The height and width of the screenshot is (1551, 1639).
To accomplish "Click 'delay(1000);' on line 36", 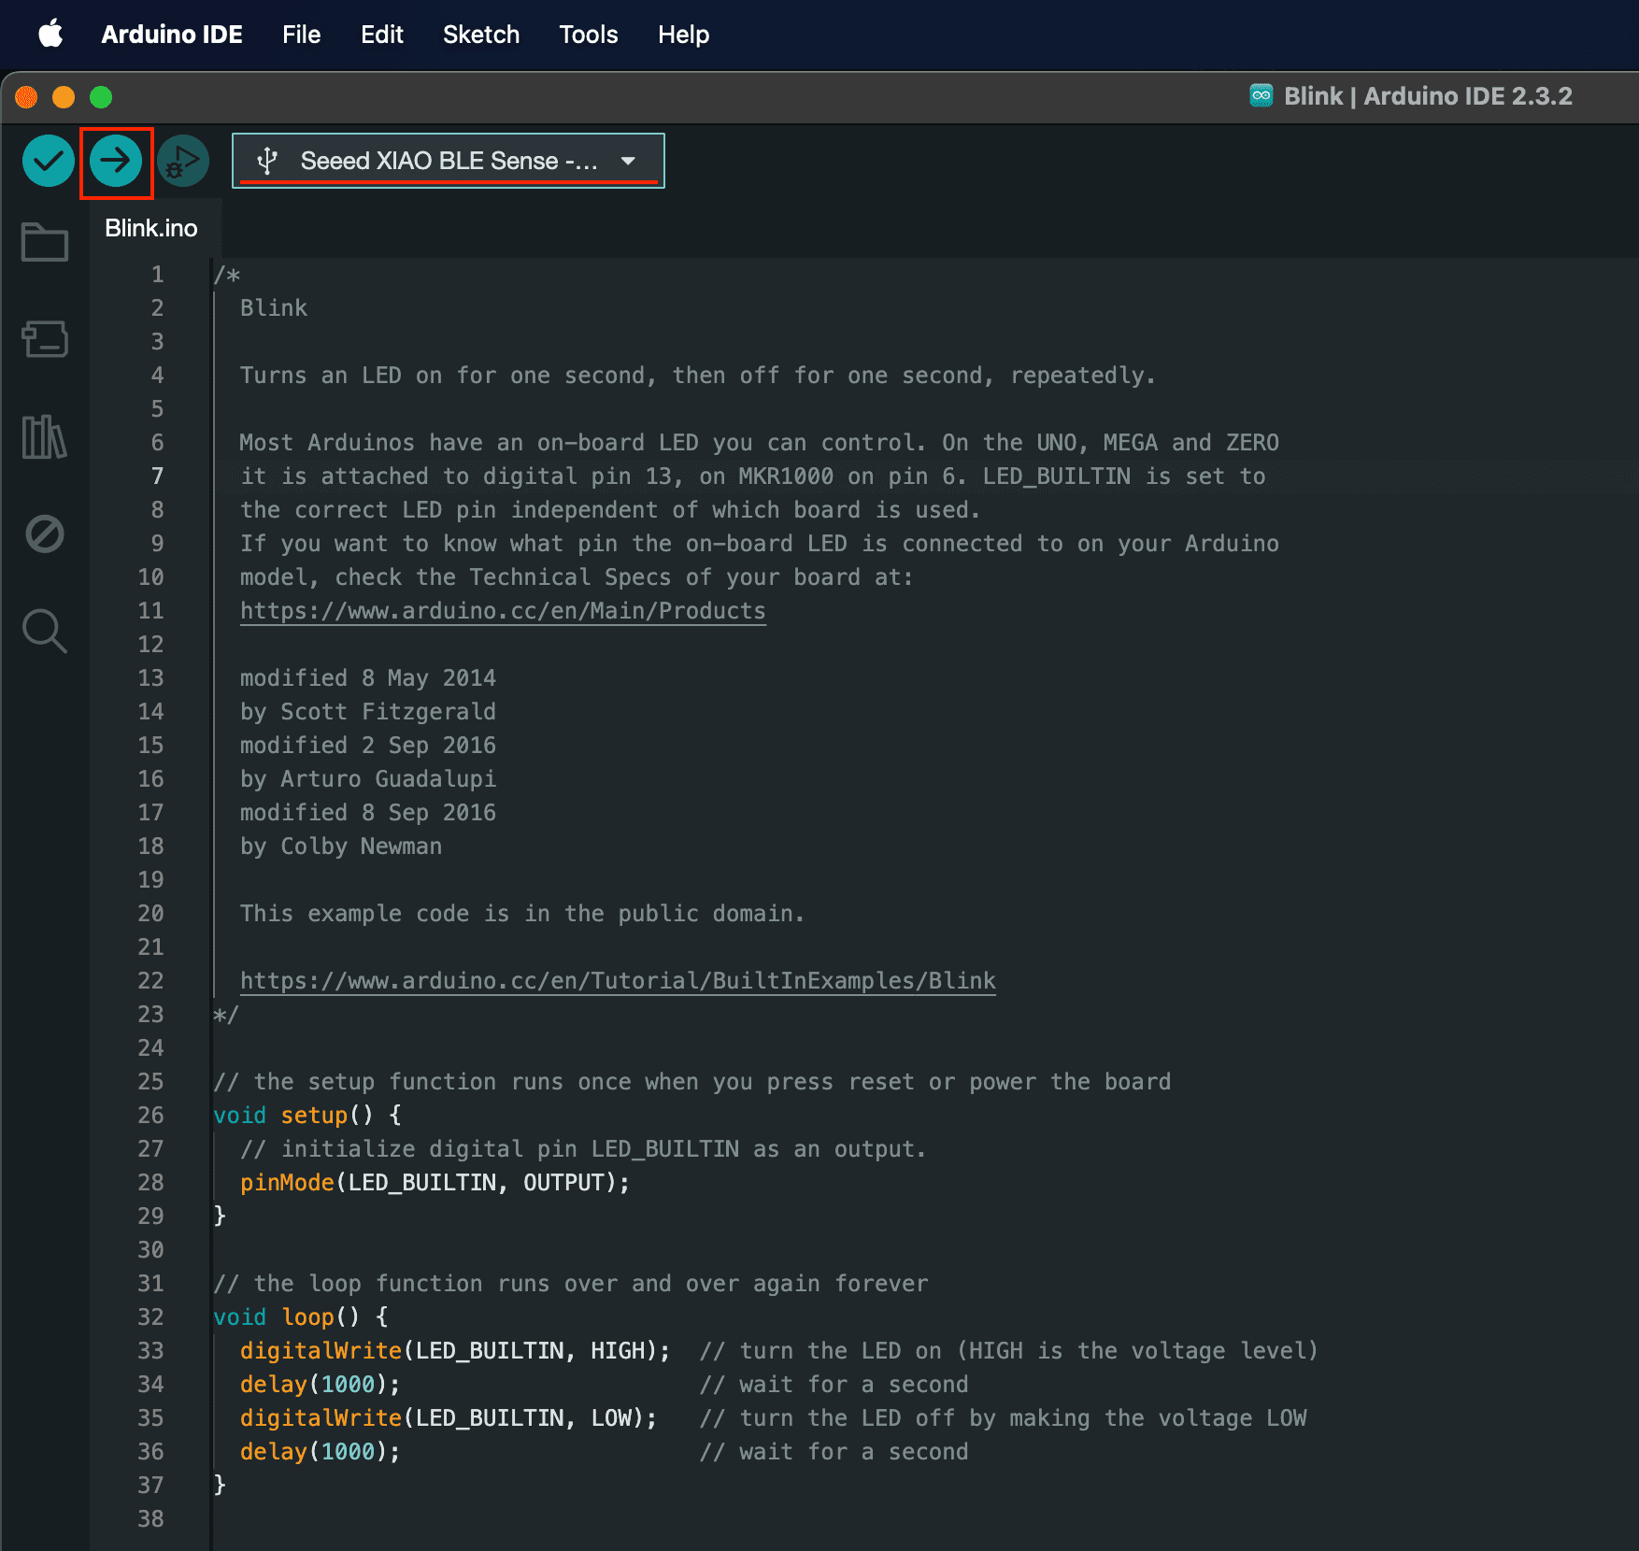I will (321, 1452).
